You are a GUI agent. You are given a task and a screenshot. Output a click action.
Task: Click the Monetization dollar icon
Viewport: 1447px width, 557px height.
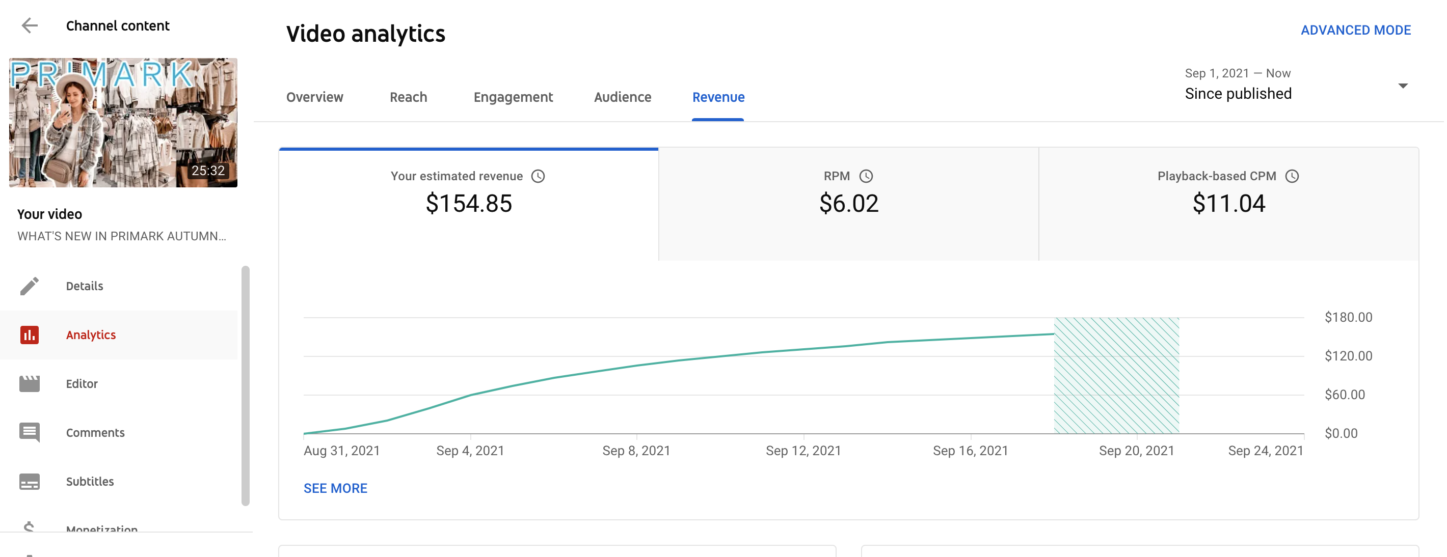click(x=29, y=526)
